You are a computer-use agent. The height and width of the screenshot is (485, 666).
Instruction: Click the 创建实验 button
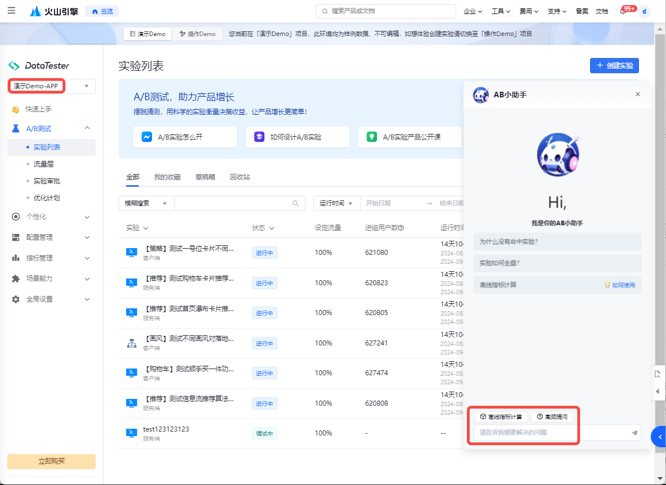pyautogui.click(x=614, y=65)
